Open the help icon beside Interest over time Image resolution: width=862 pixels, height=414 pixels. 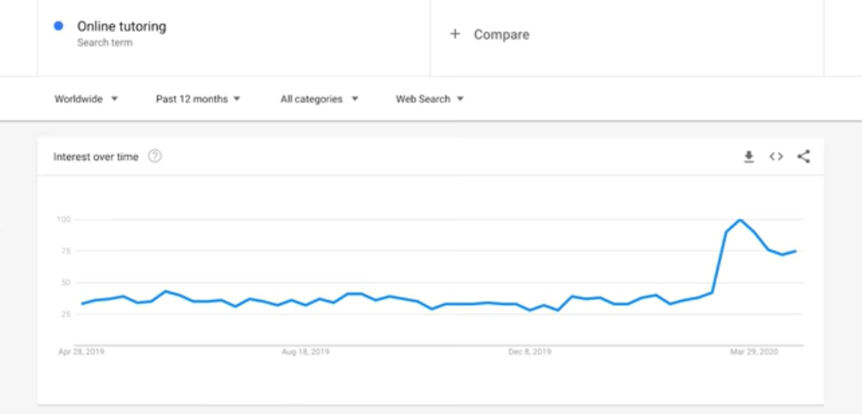pos(154,157)
